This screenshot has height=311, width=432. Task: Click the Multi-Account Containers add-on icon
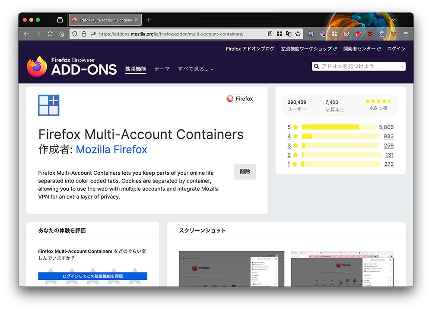point(49,105)
